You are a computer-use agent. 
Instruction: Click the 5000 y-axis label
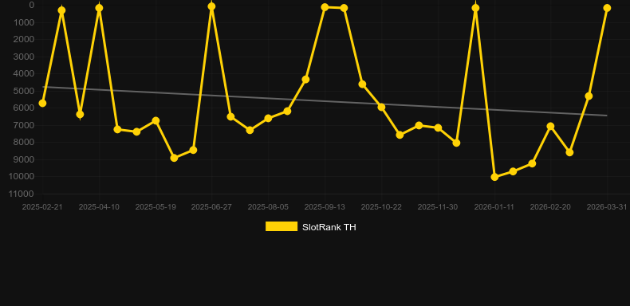pyautogui.click(x=24, y=91)
